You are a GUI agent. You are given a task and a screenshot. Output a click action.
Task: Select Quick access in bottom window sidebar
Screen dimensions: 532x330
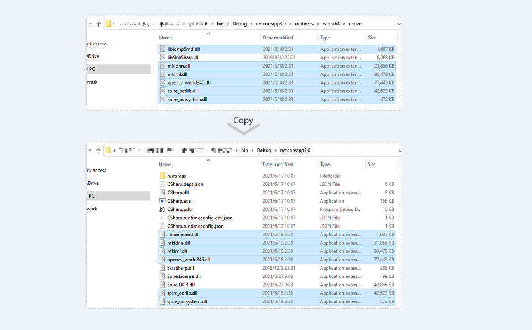pos(97,171)
